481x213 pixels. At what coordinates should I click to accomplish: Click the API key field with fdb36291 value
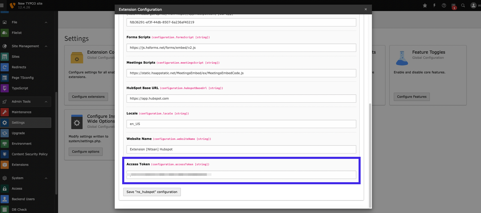pyautogui.click(x=241, y=22)
